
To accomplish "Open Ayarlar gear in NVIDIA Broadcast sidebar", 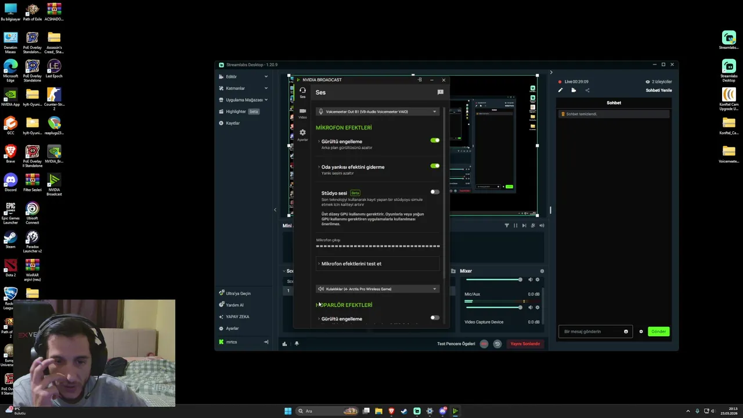I will coord(302,135).
